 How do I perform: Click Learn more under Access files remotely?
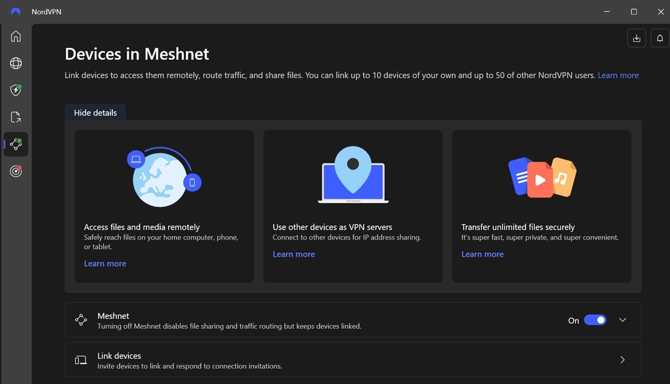click(x=105, y=263)
